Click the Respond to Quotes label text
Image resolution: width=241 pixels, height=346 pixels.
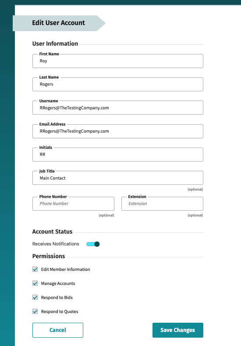point(60,312)
